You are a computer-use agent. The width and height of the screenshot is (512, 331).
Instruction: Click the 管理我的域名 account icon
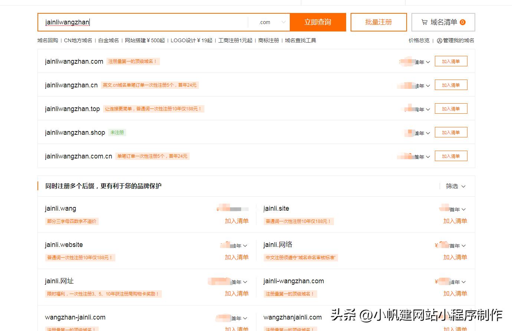[440, 40]
